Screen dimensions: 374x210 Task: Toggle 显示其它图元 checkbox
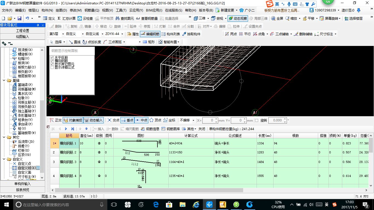click(x=52, y=64)
